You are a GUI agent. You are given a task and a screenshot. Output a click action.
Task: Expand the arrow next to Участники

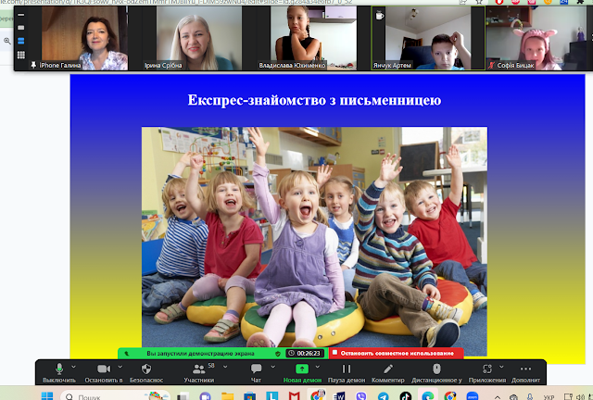[225, 367]
